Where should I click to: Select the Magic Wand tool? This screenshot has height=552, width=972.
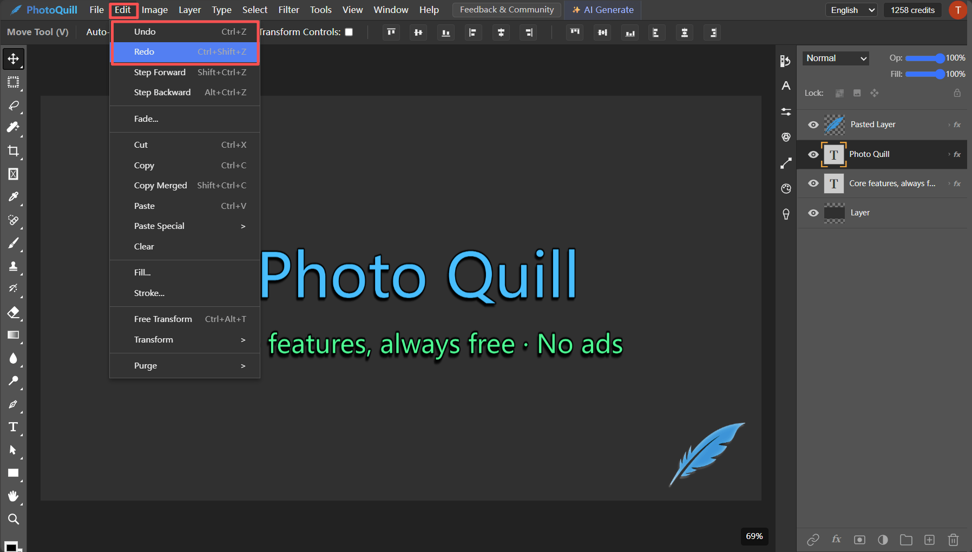(13, 128)
